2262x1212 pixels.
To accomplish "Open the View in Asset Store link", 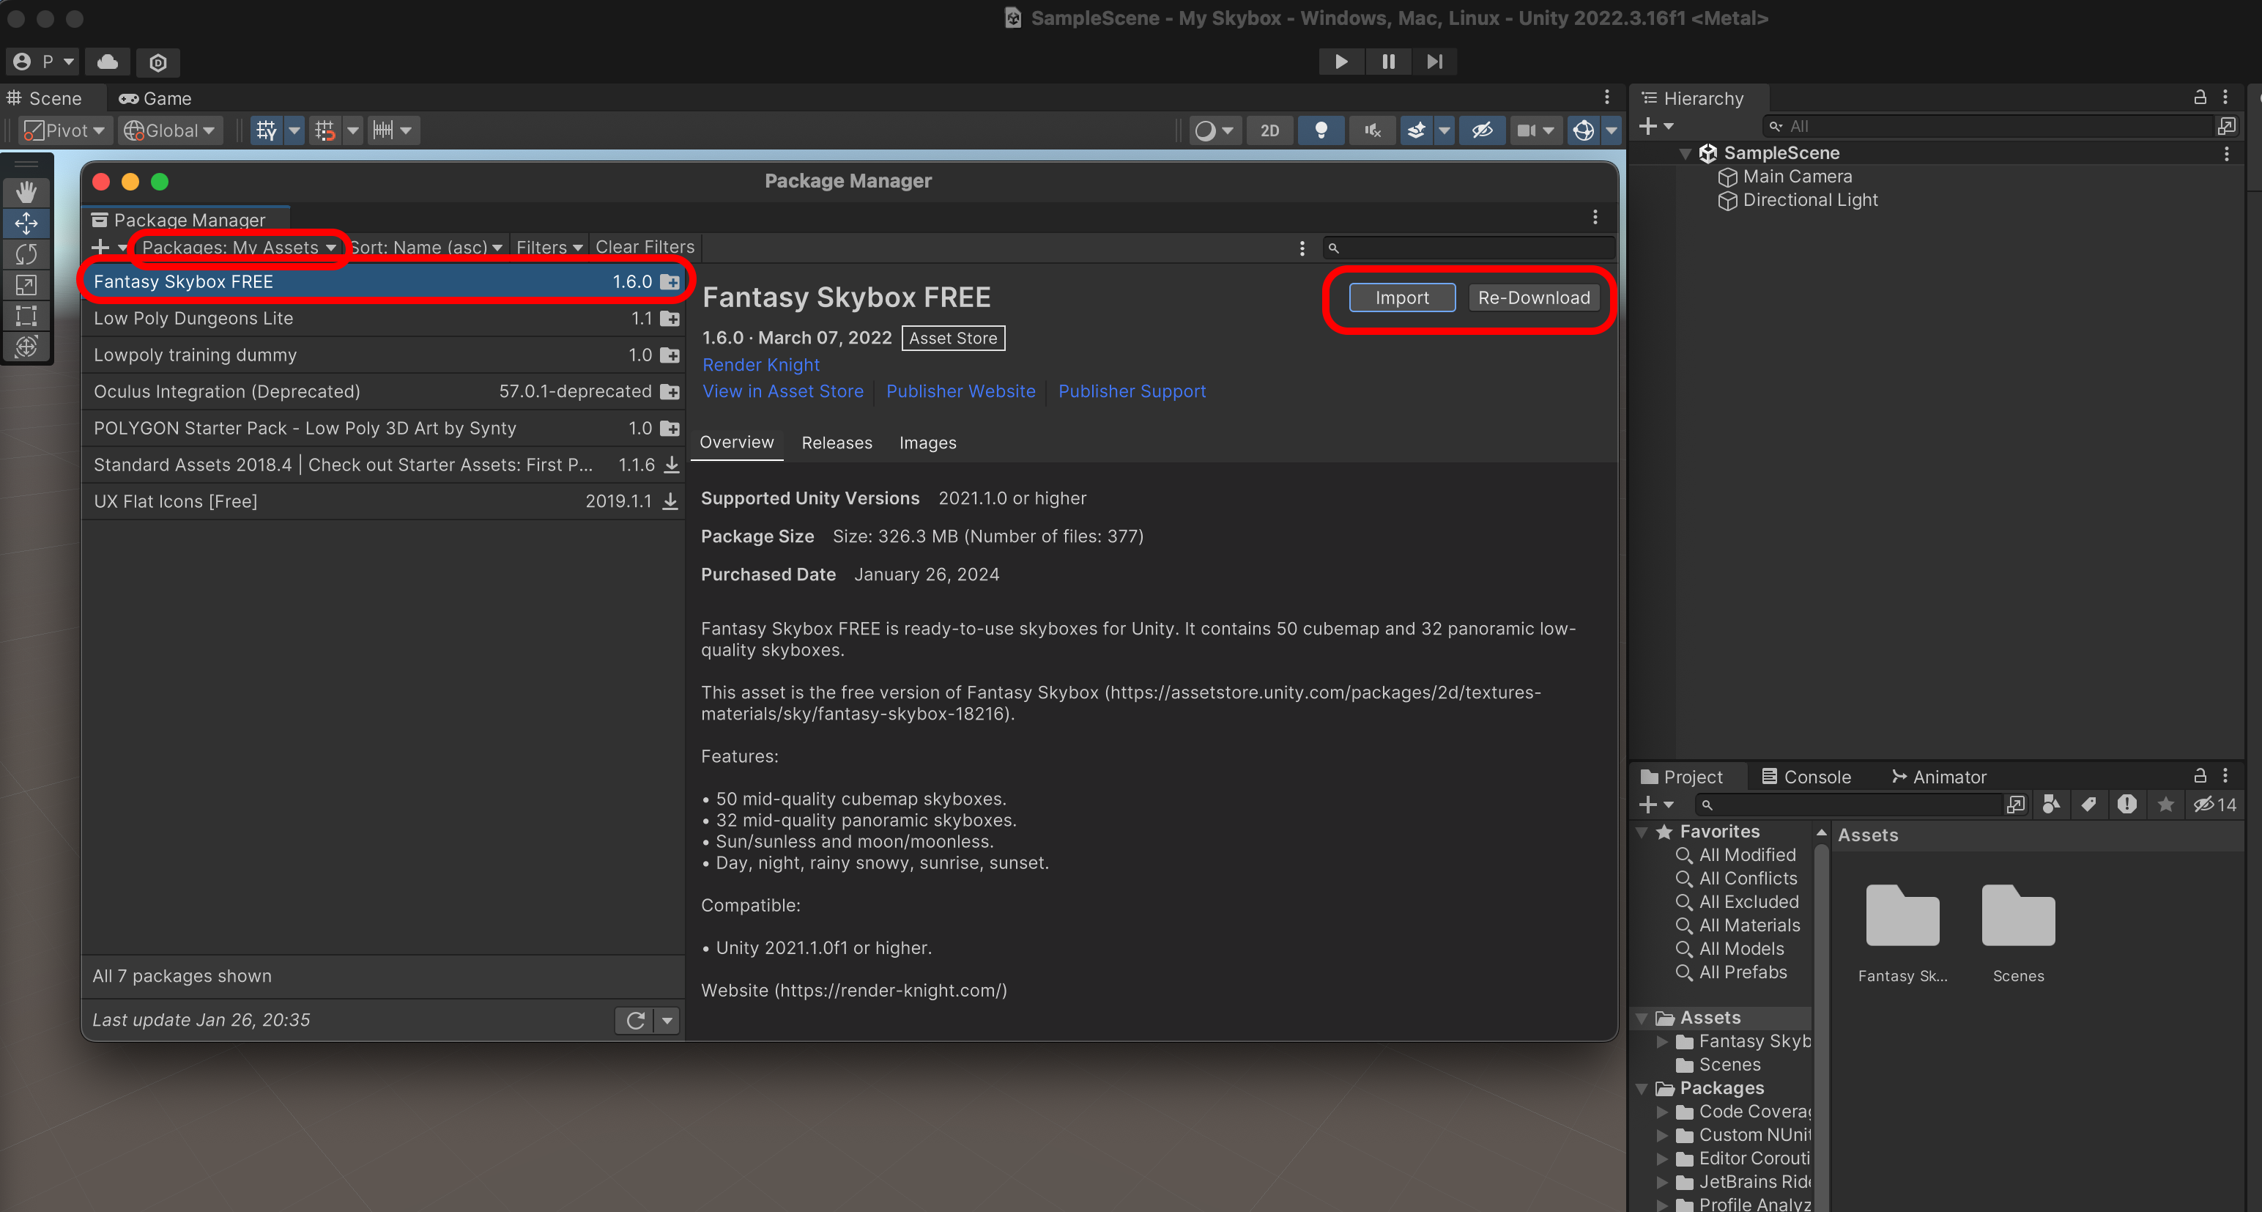I will [x=782, y=392].
